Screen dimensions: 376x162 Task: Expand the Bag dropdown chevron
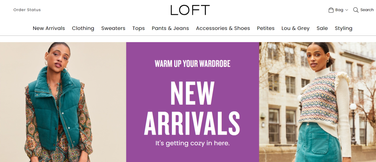point(347,10)
